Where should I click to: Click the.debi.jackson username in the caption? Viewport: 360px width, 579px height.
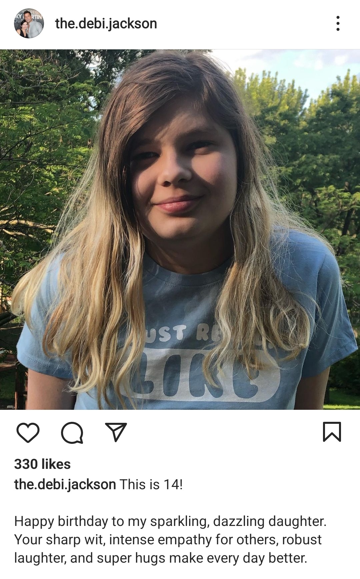point(65,485)
